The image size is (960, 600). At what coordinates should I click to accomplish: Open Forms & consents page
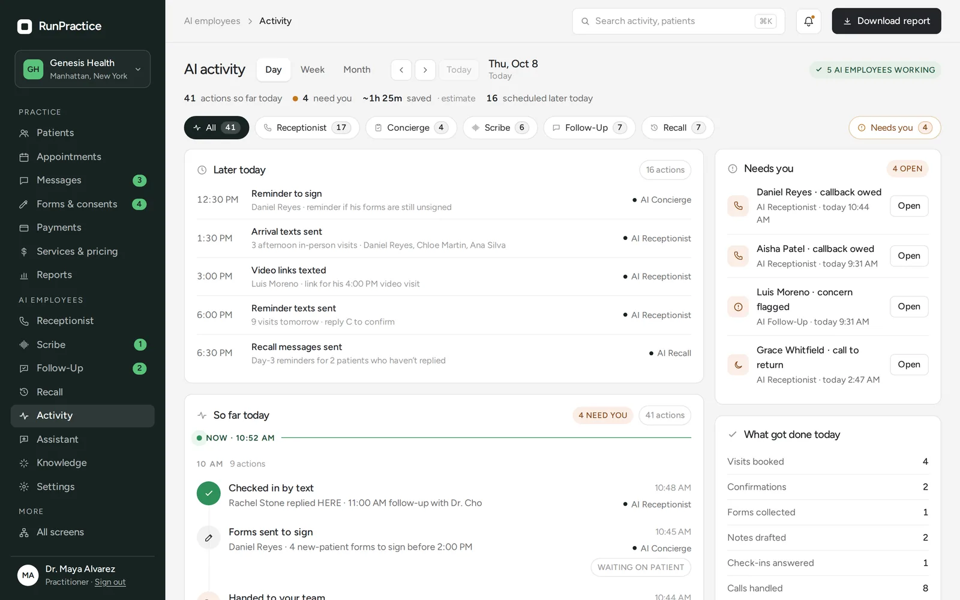(83, 204)
